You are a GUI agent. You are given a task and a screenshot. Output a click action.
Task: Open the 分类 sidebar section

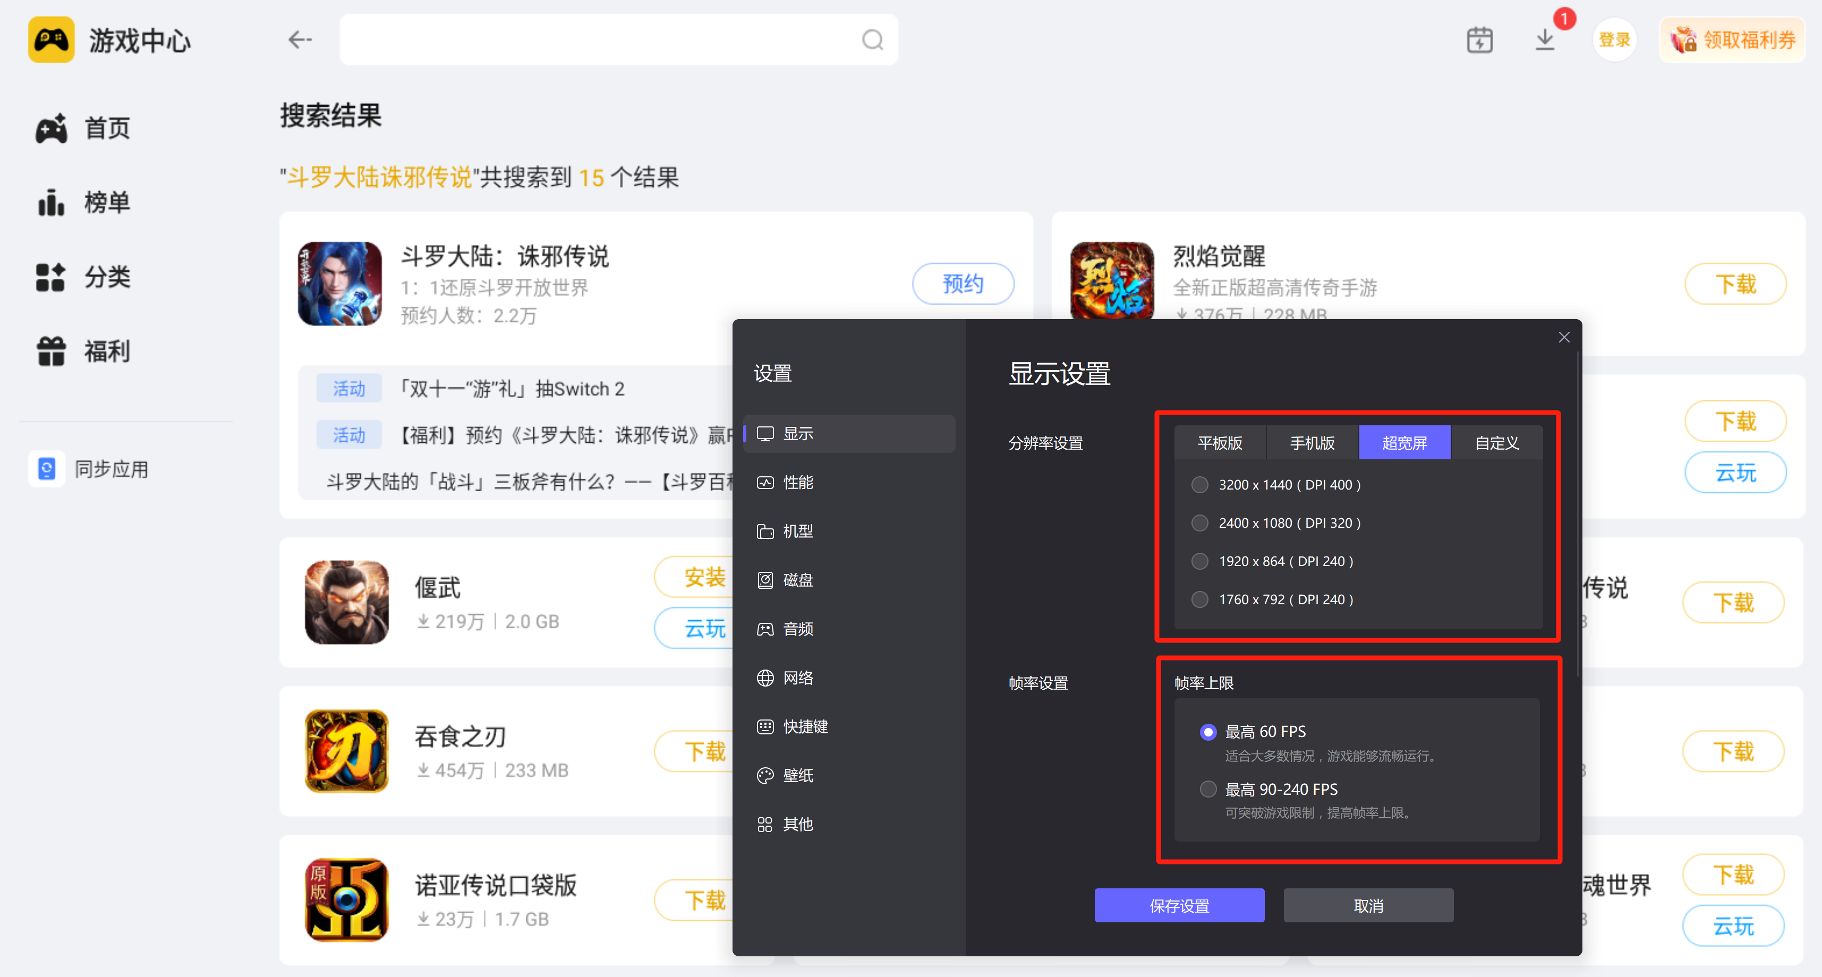(106, 277)
